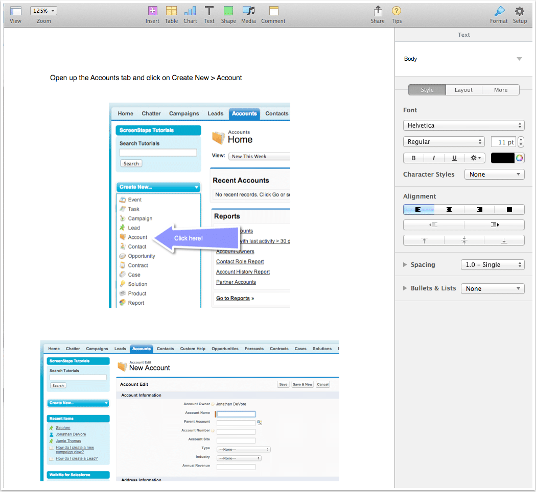The width and height of the screenshot is (536, 492).
Task: Toggle bold formatting
Action: pyautogui.click(x=413, y=158)
